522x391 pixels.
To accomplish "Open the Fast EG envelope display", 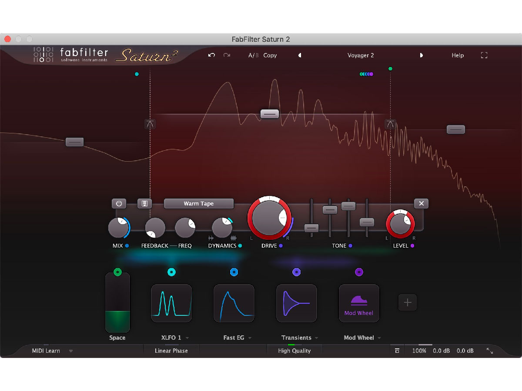I will coord(234,303).
